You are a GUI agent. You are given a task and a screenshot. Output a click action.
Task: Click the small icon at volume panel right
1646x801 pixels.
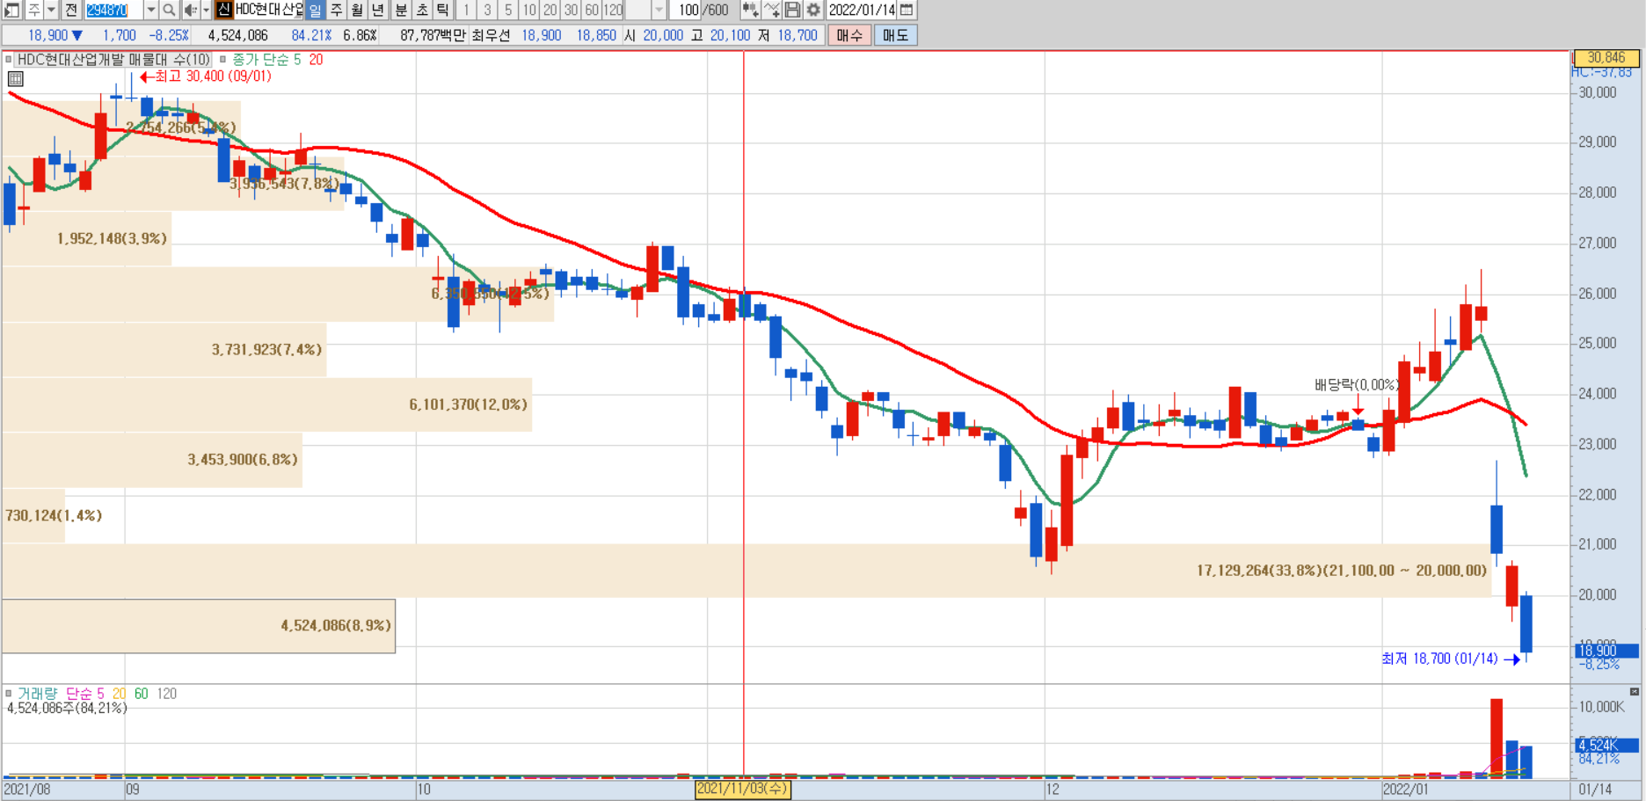(1635, 692)
